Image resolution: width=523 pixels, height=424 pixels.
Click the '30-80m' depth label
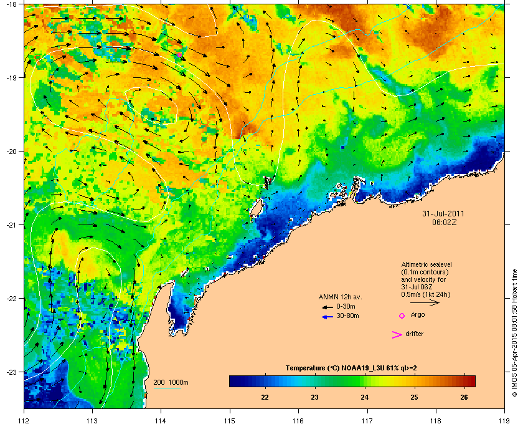(x=347, y=316)
